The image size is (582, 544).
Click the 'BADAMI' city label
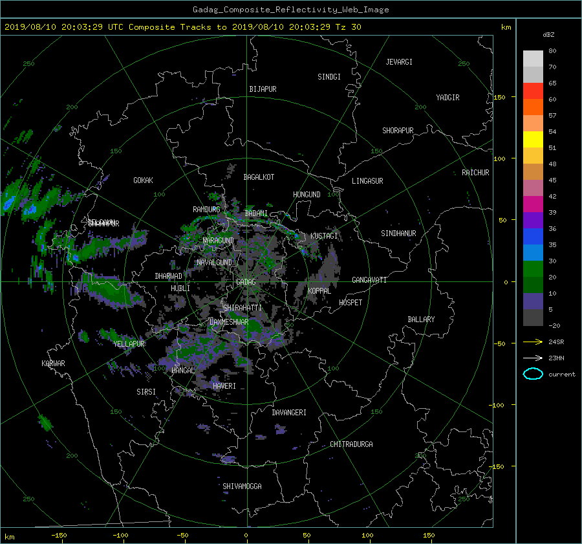click(256, 213)
